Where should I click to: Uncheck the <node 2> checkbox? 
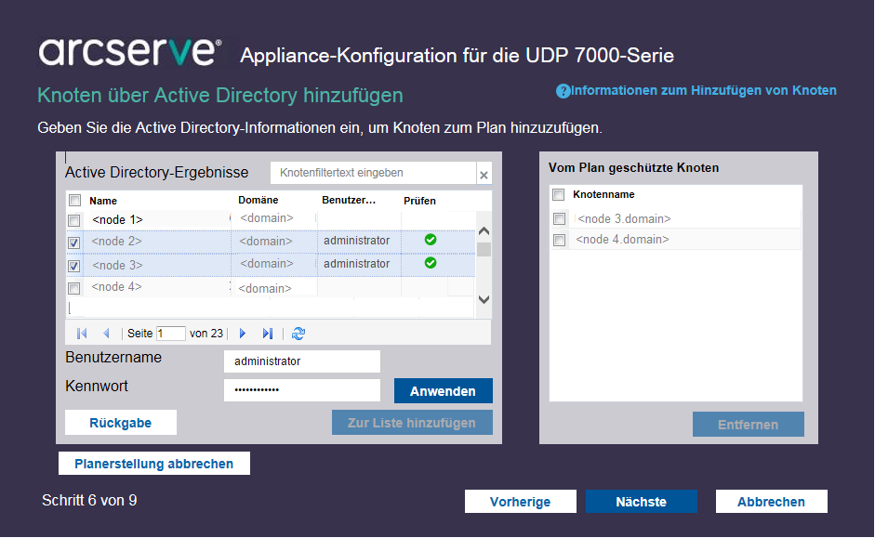point(73,243)
